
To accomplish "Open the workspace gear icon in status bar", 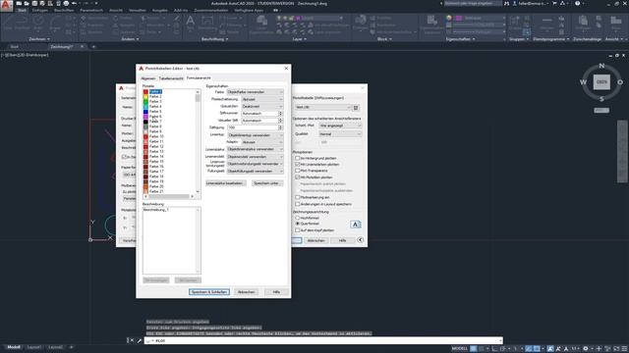I will 586,349.
